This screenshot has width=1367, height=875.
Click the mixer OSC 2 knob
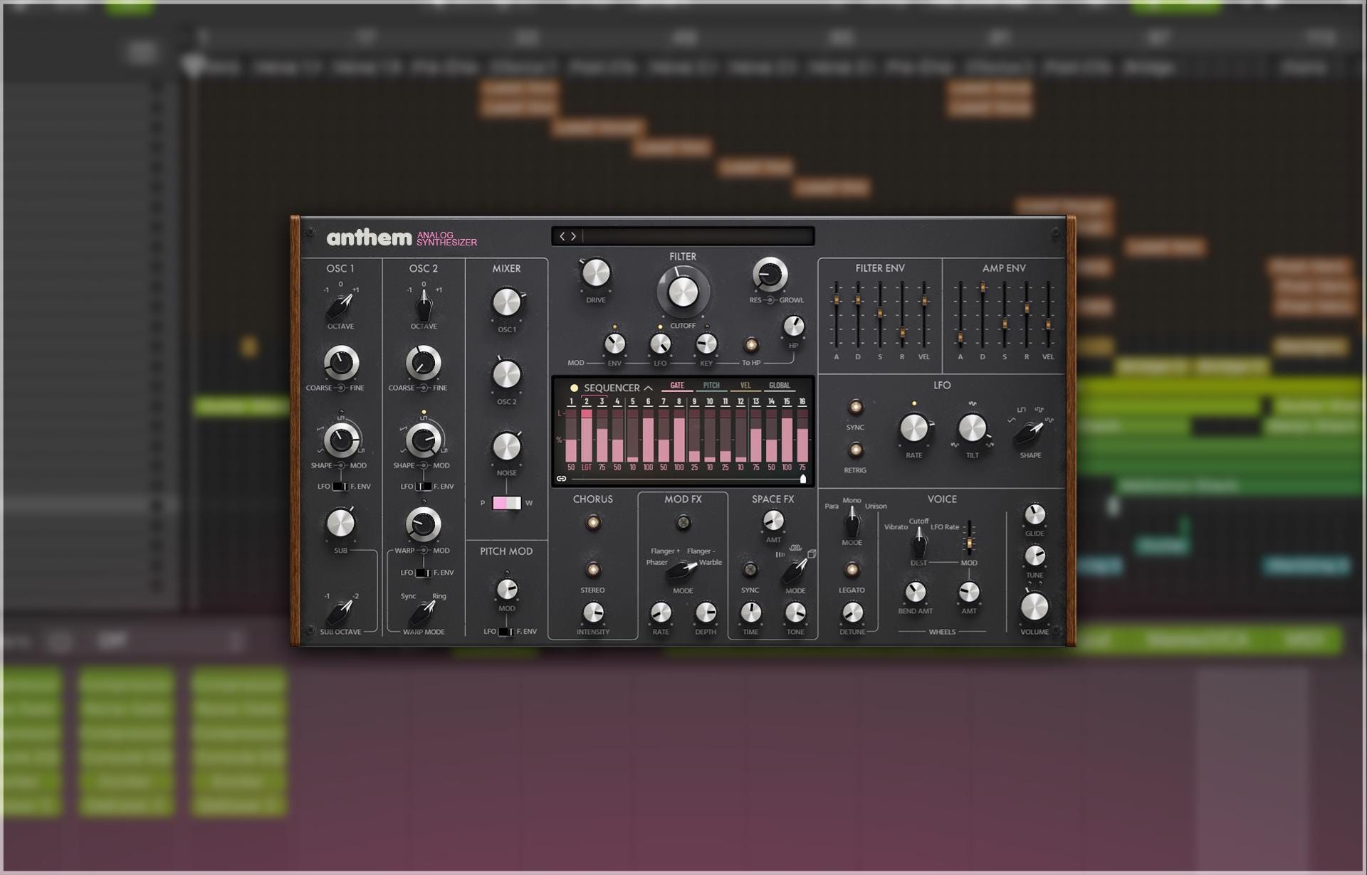(x=507, y=375)
